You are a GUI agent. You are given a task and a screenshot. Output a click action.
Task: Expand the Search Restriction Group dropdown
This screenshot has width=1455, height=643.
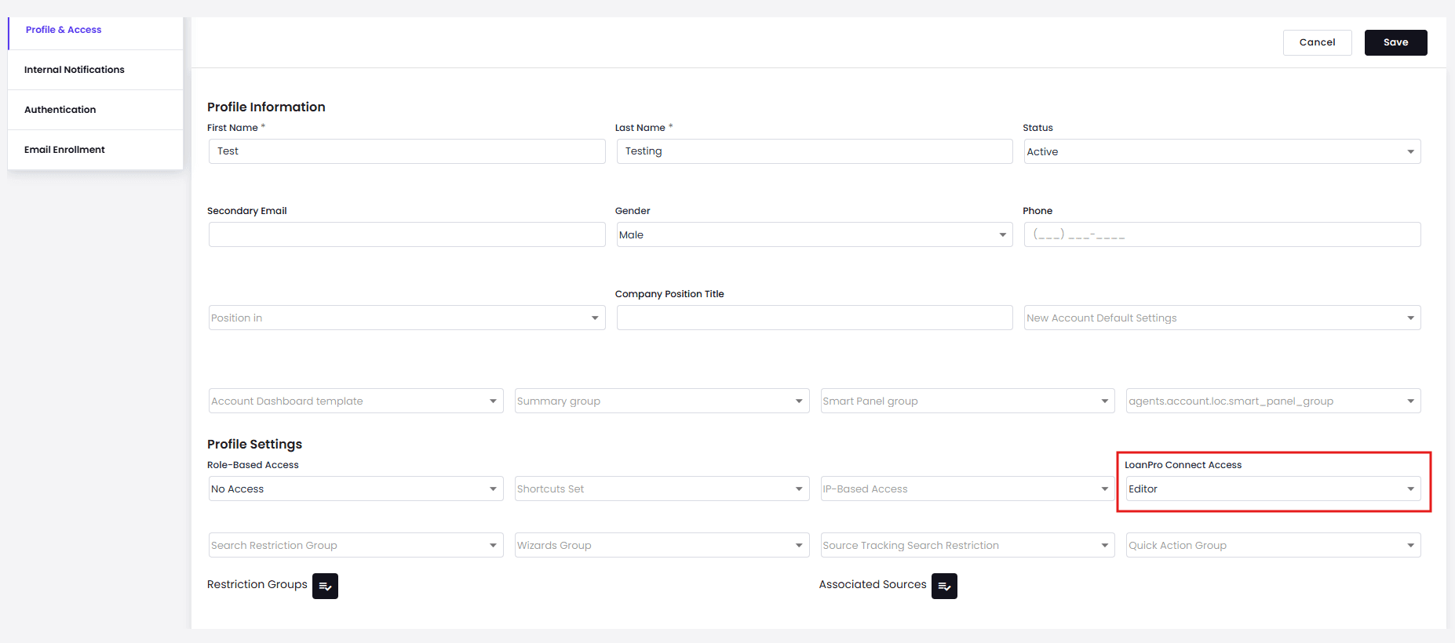pyautogui.click(x=356, y=545)
